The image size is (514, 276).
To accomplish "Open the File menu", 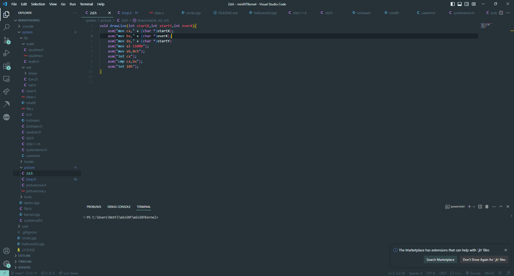I will pos(14,4).
